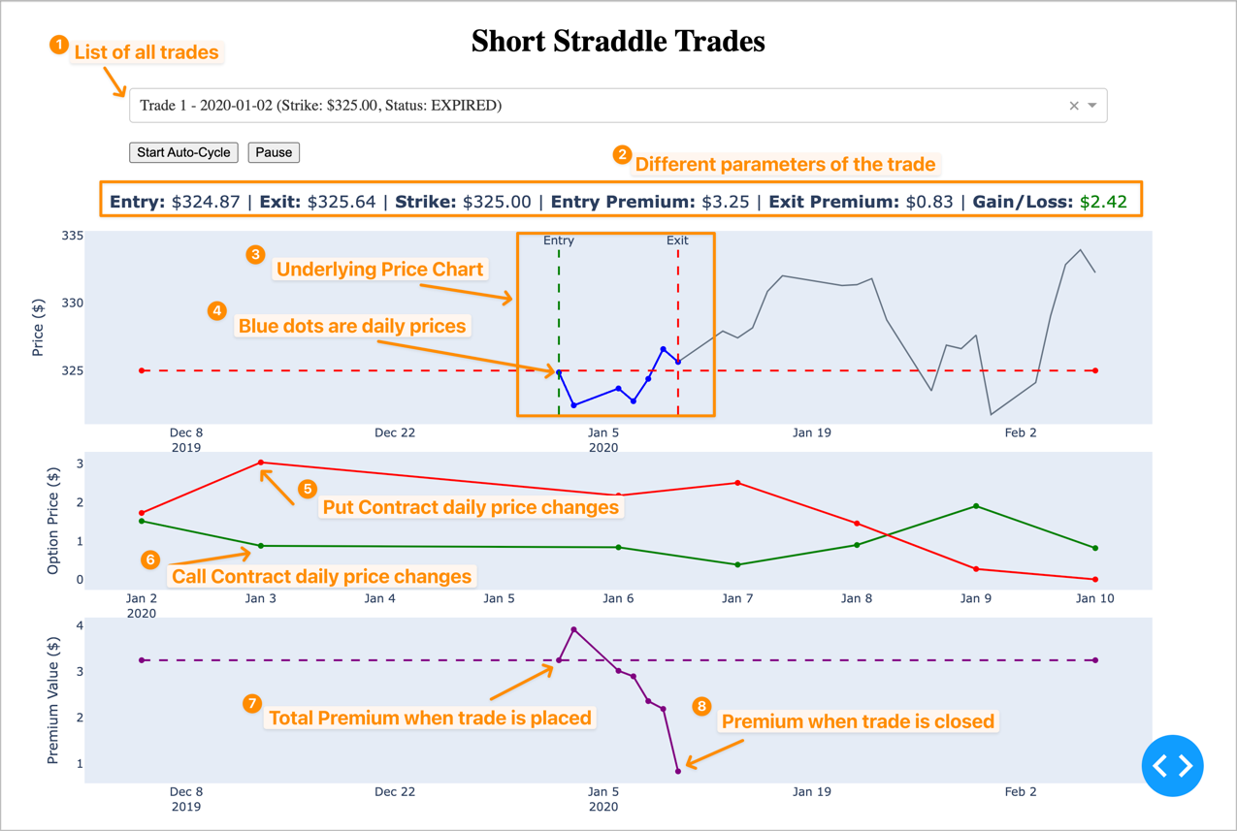Click the orange number 2 annotation badge
This screenshot has height=831, width=1237.
(622, 155)
